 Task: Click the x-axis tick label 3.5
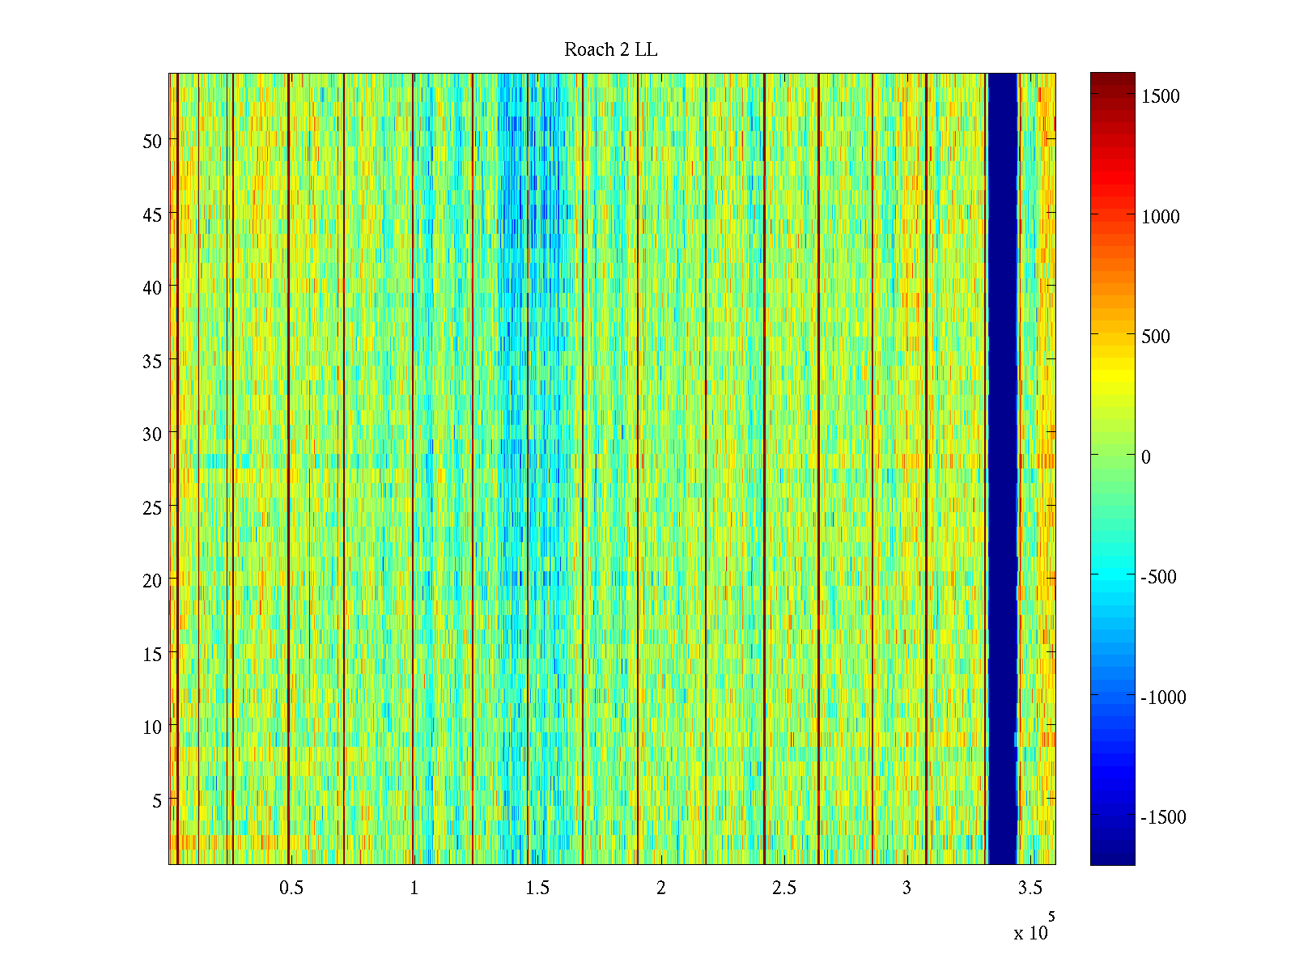[1030, 888]
